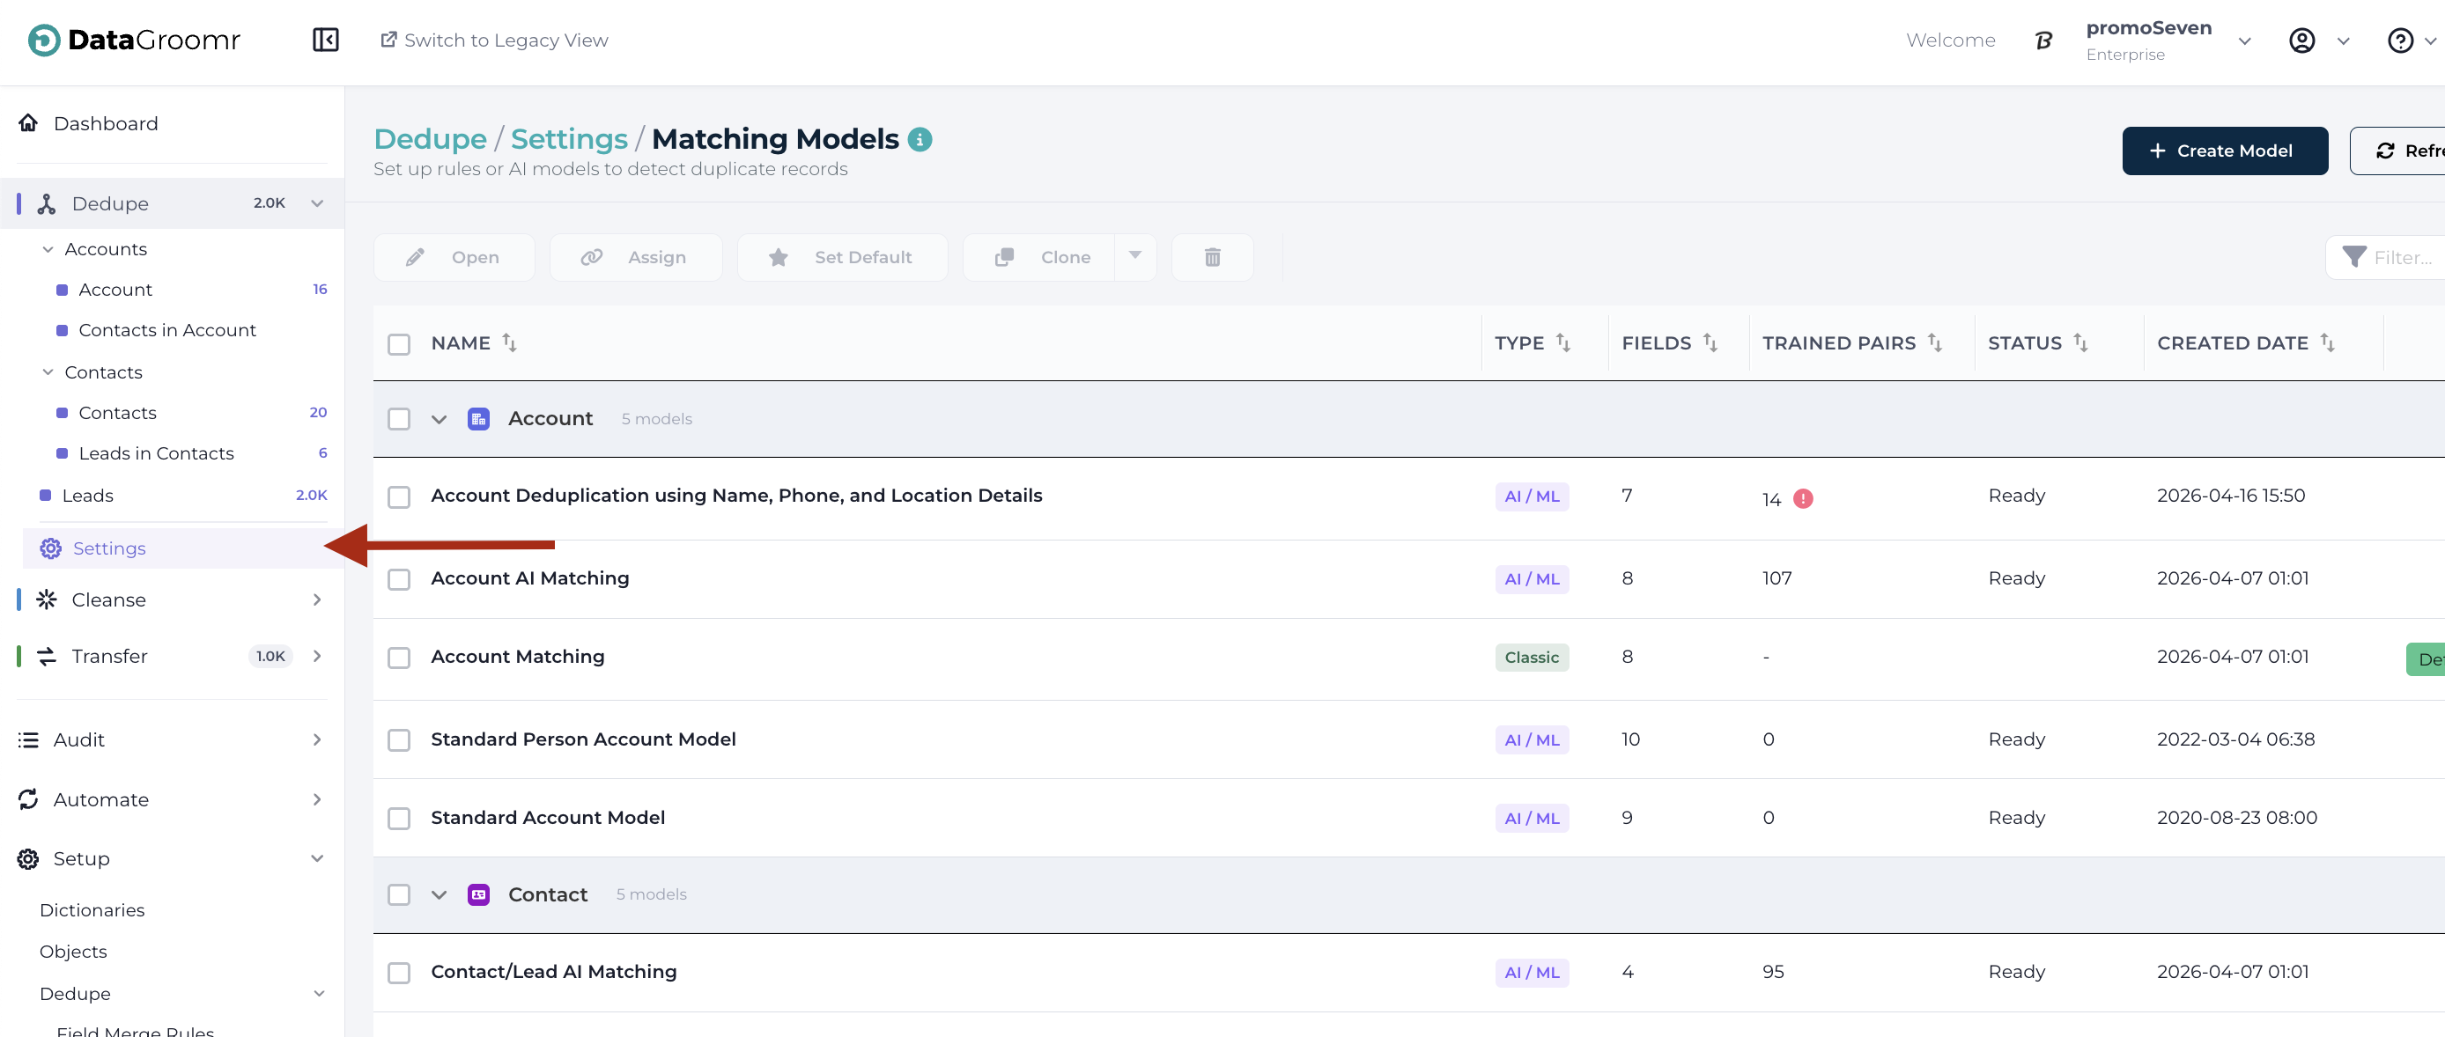This screenshot has height=1037, width=2445.
Task: Click the DataGroomr logo
Action: [x=134, y=40]
